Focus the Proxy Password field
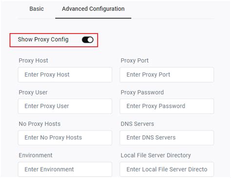This screenshot has width=231, height=178. click(x=167, y=106)
